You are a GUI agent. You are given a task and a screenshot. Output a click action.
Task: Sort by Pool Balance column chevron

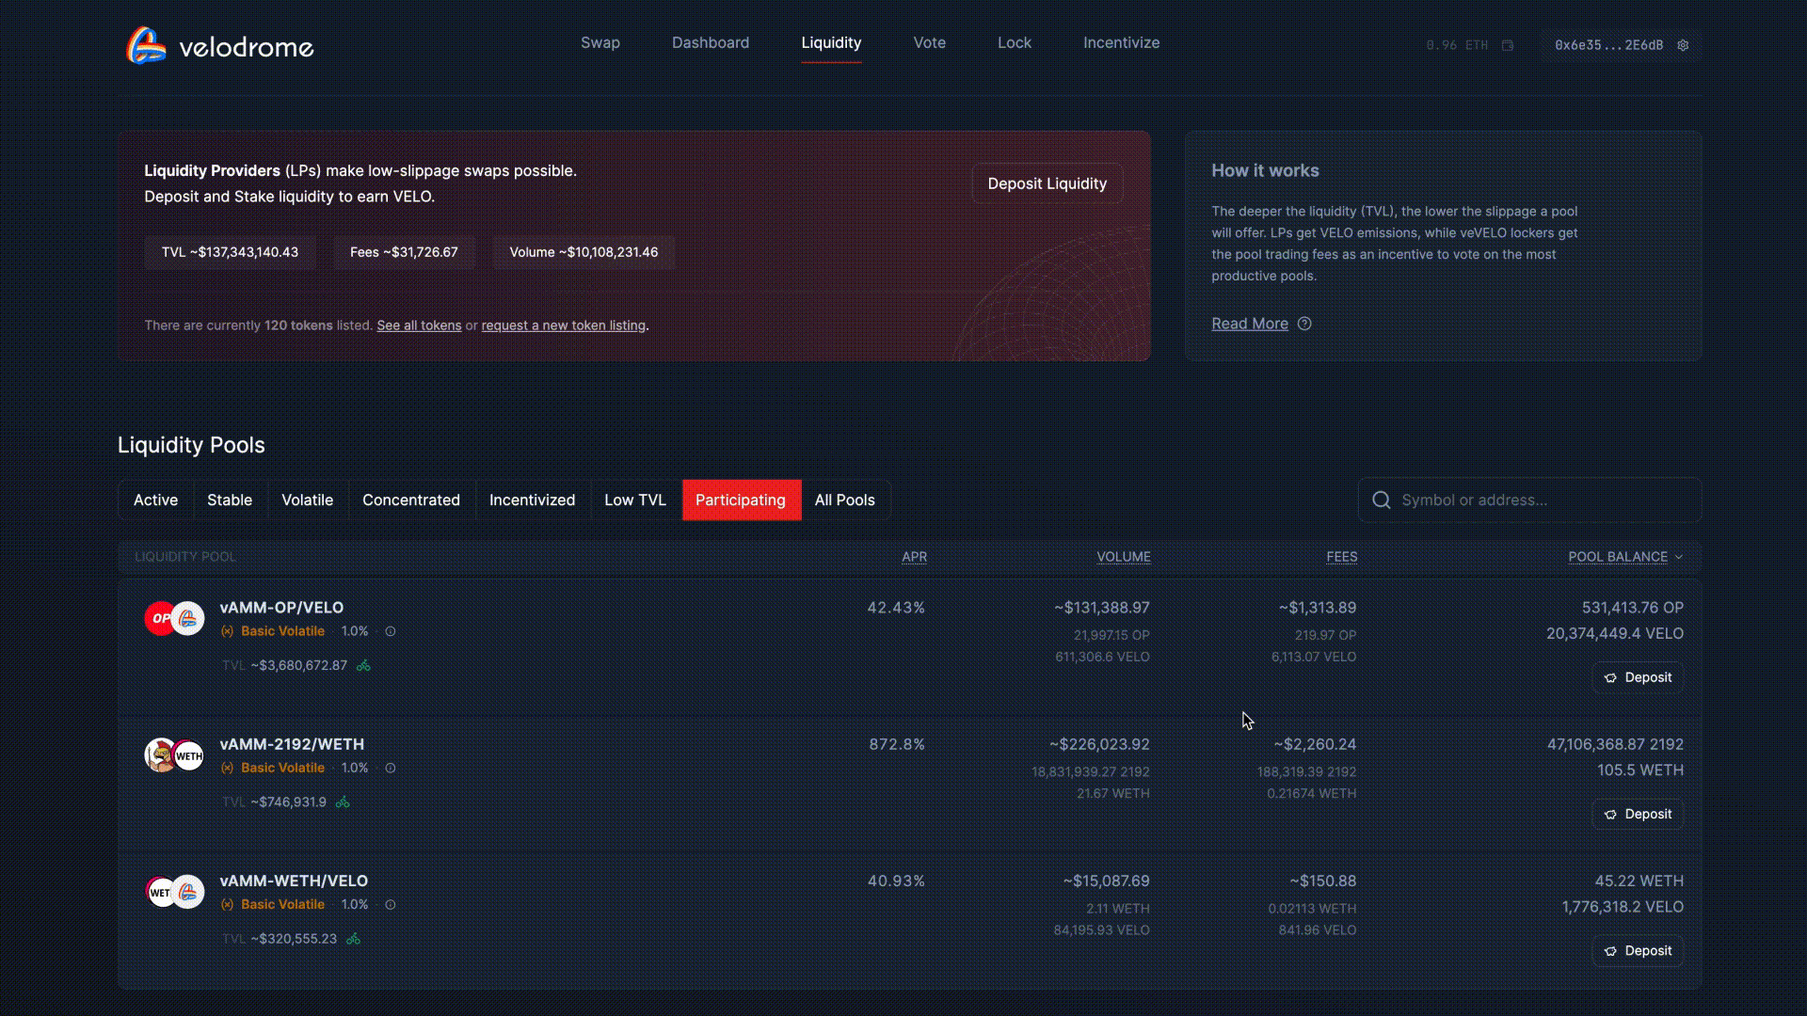(x=1678, y=557)
